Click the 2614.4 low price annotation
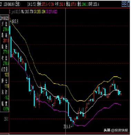 (67, 127)
